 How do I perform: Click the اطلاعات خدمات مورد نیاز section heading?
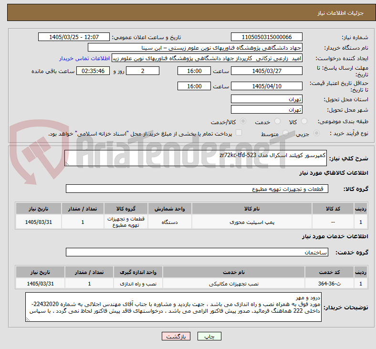click(x=335, y=236)
